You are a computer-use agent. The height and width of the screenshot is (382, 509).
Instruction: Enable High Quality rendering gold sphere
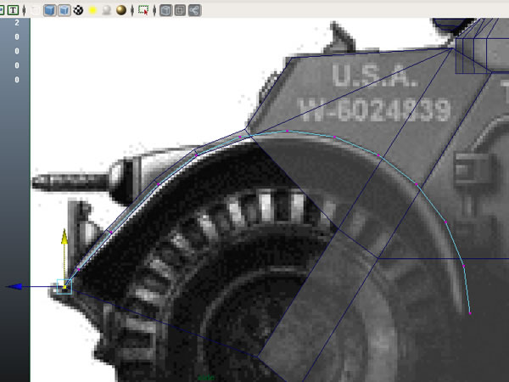tap(121, 10)
